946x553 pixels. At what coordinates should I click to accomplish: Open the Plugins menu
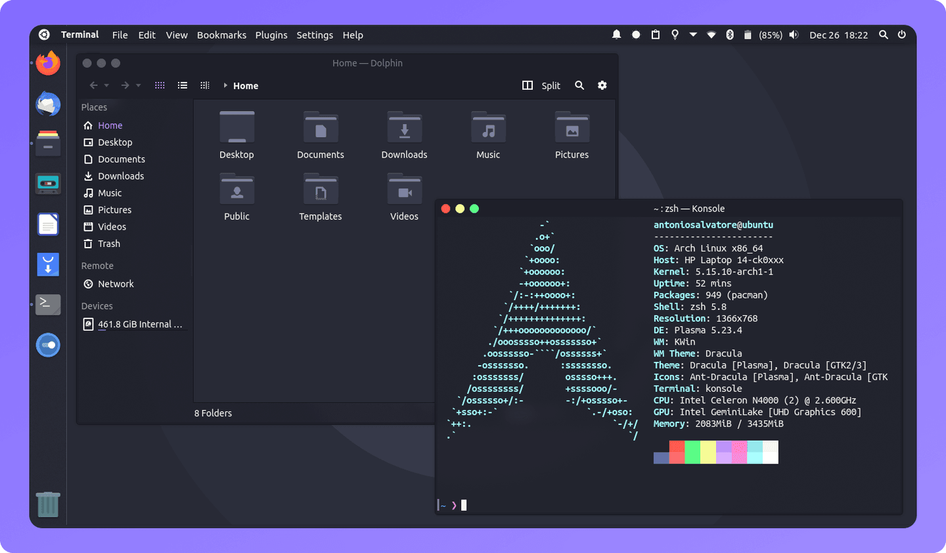(x=271, y=35)
